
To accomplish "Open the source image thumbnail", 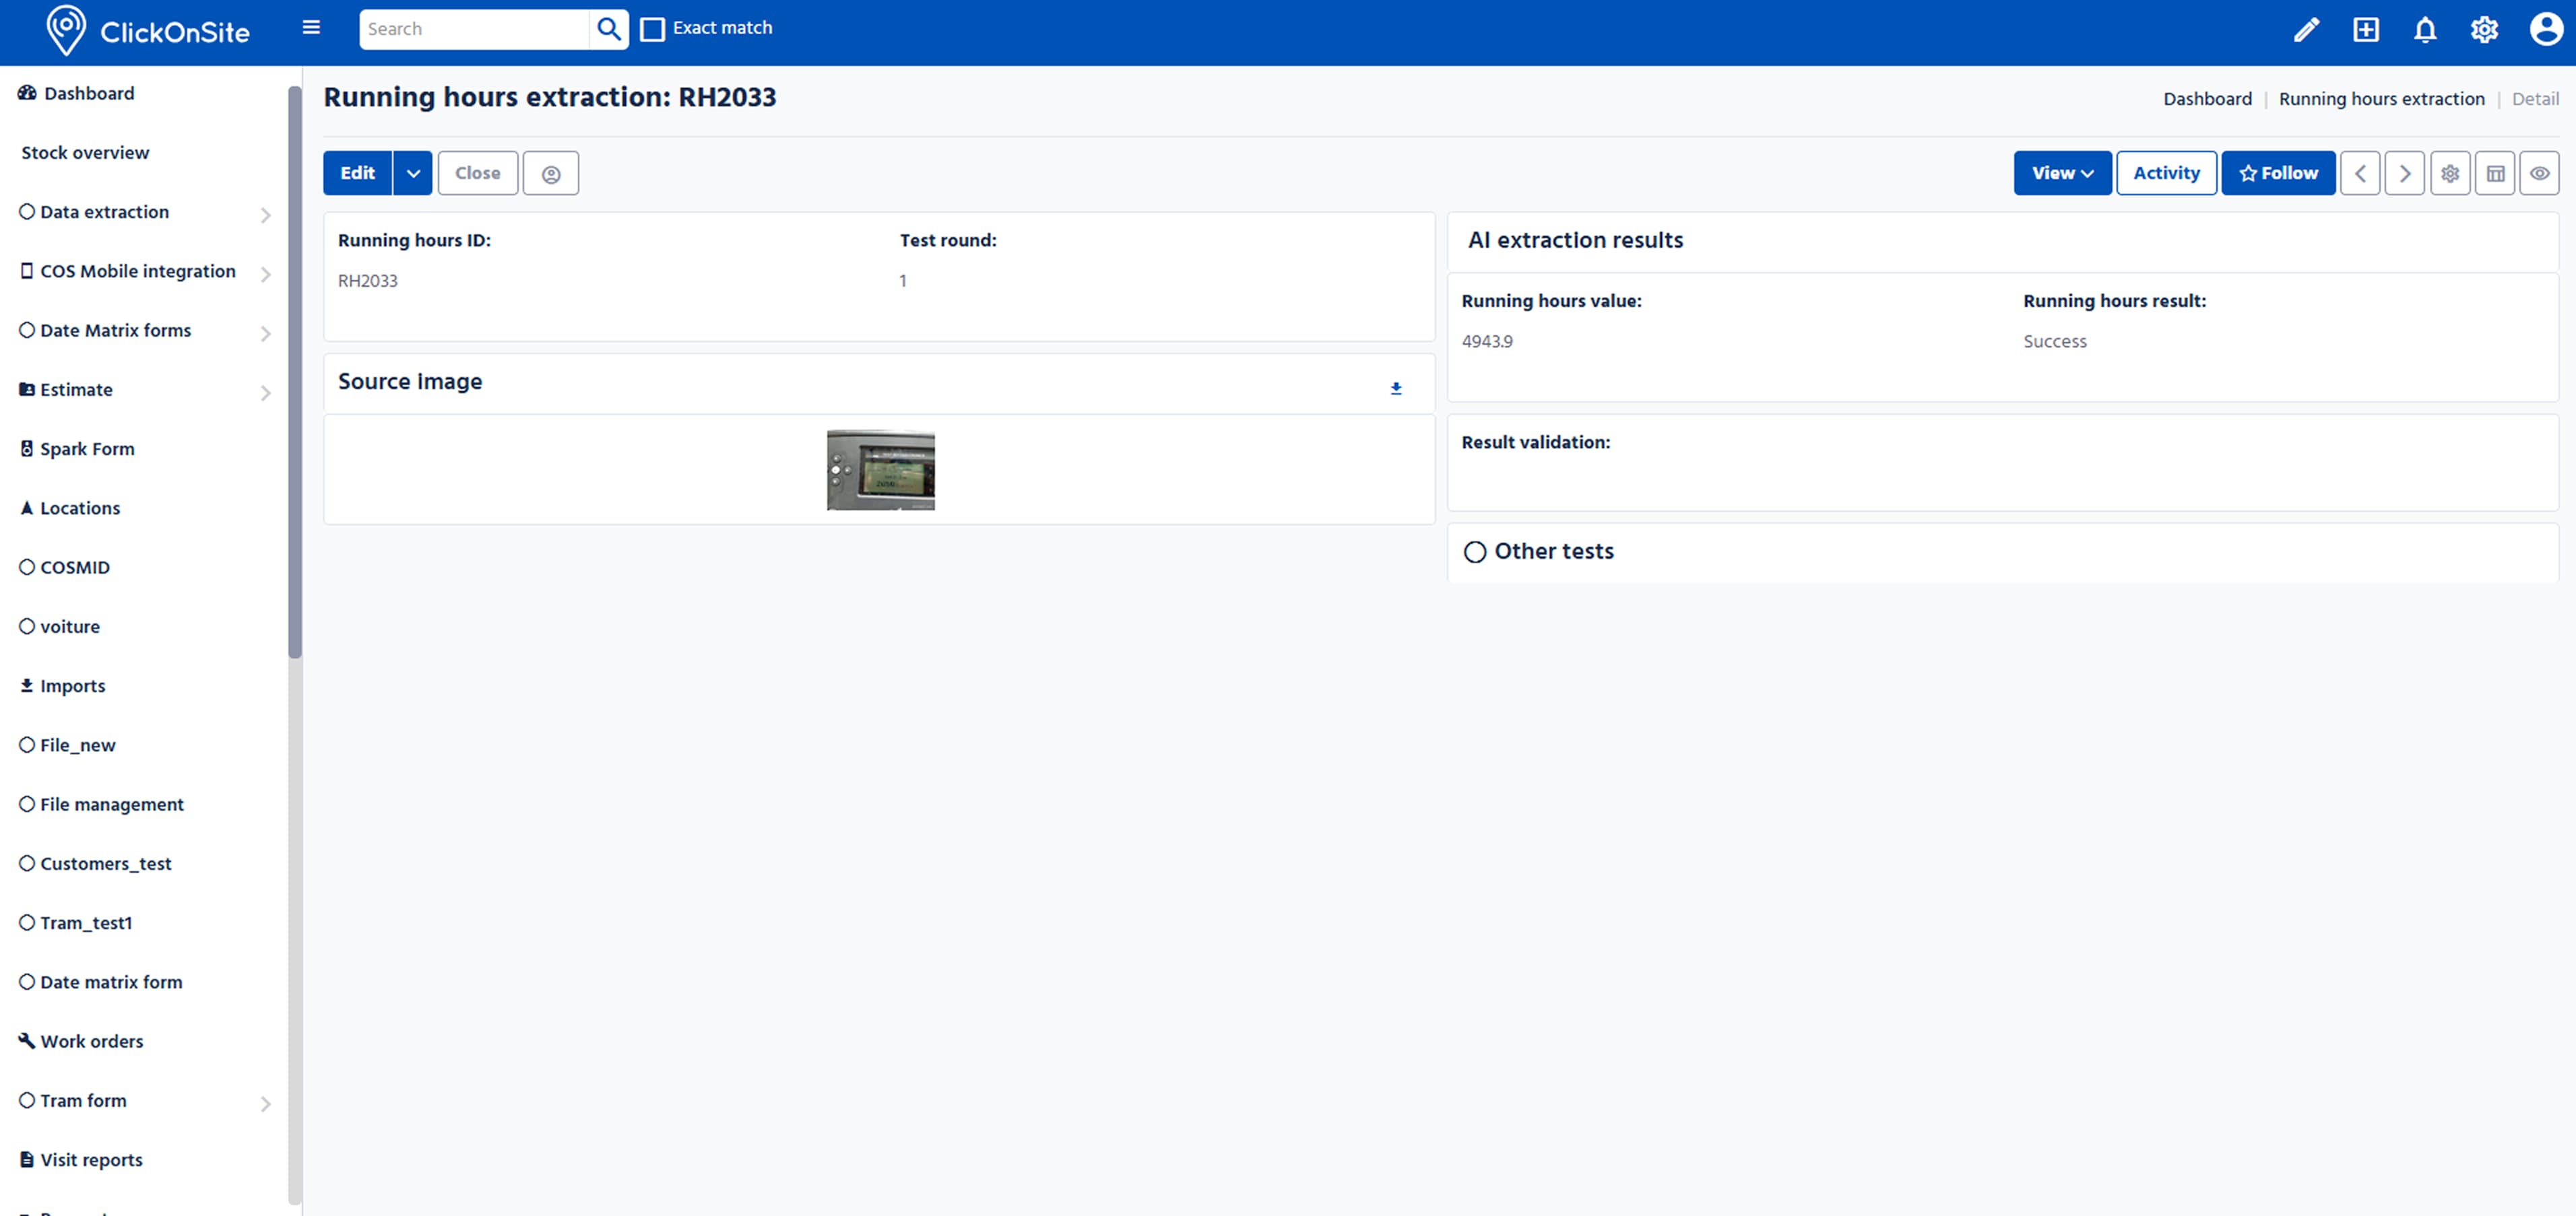I will [880, 469].
